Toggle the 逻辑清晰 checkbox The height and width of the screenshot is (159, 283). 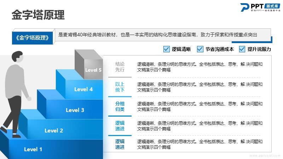point(166,49)
